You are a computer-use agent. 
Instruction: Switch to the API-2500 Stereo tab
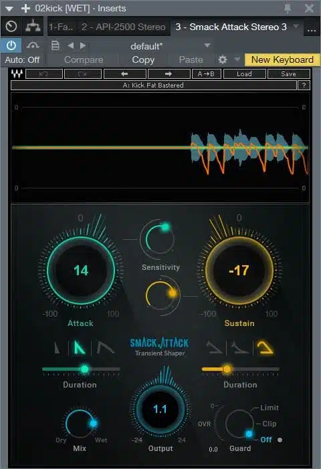coord(123,27)
